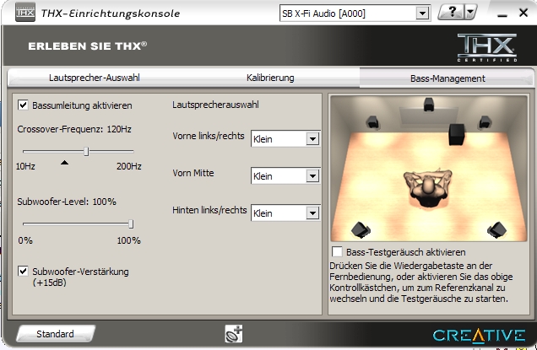Close the THX-Einrichtungskonsole window
This screenshot has height=350, width=537.
[523, 13]
